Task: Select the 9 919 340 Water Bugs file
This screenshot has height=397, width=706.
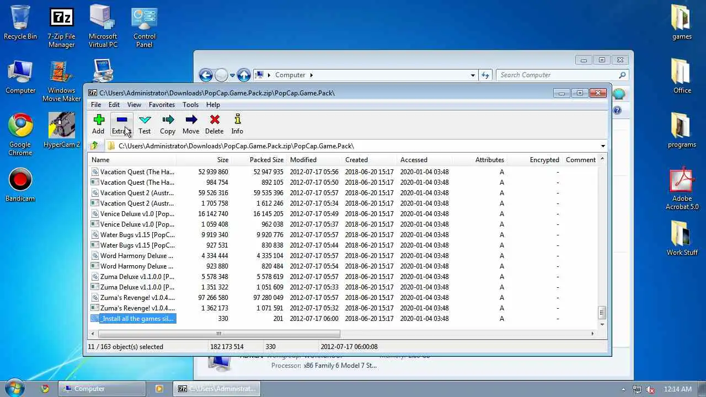Action: [133, 235]
